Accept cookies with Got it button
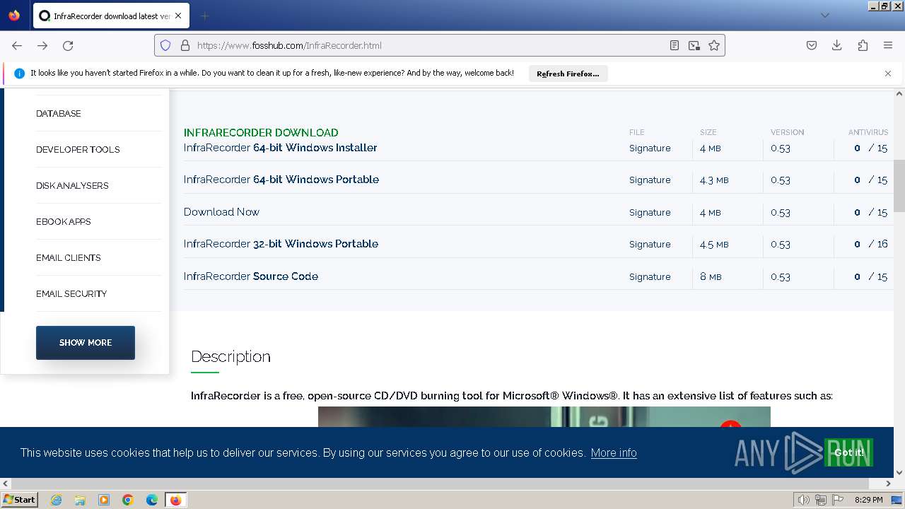Viewport: 905px width, 509px height. 849,452
